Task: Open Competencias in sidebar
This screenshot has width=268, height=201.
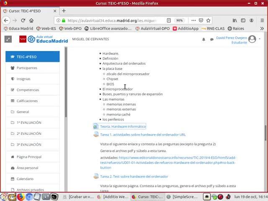Action: (x=33, y=90)
